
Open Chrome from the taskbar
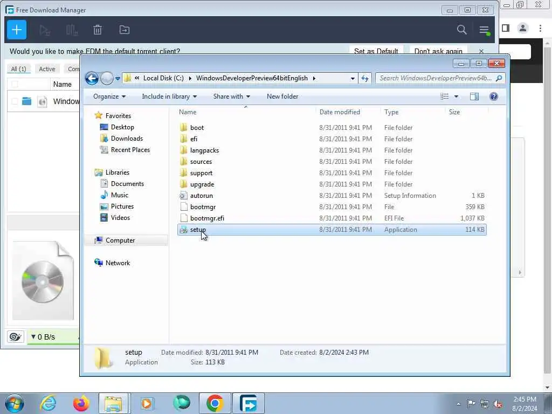coord(215,403)
